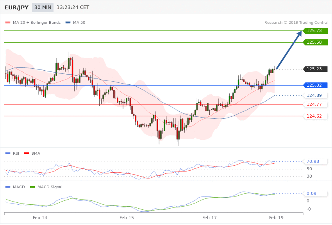Click the MA 20 + Bollinger Bands legend label
The image size is (332, 225).
(37, 22)
